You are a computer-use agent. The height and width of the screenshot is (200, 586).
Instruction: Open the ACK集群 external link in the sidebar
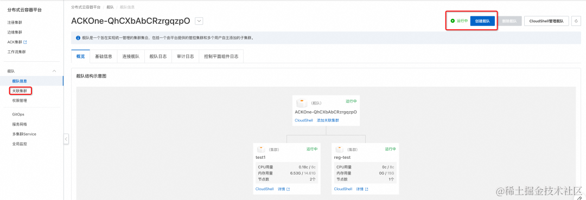tap(17, 42)
